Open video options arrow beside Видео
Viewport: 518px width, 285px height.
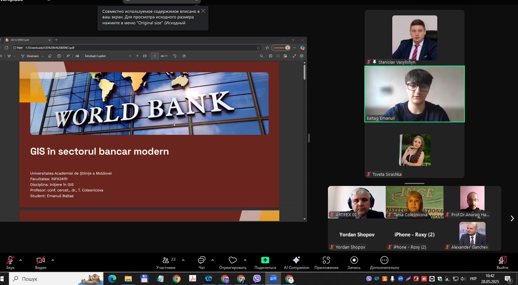click(53, 260)
